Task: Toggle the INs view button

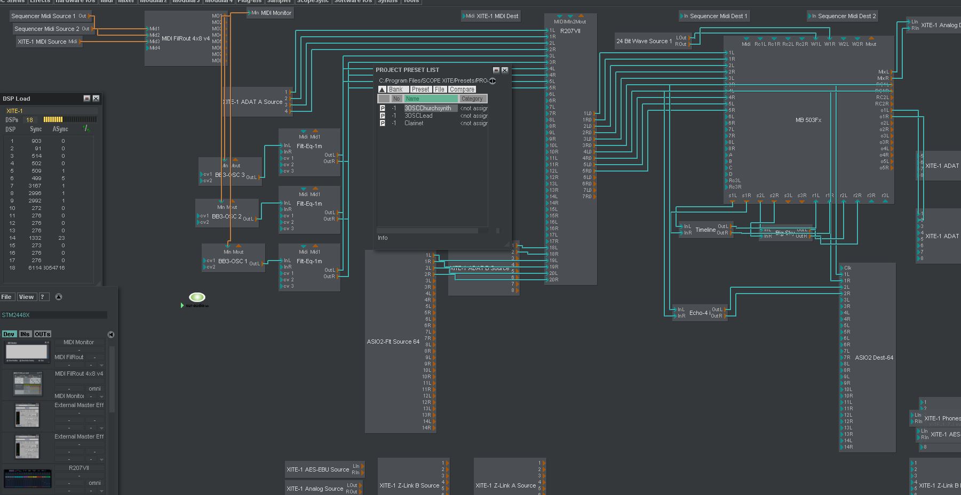Action: click(25, 334)
